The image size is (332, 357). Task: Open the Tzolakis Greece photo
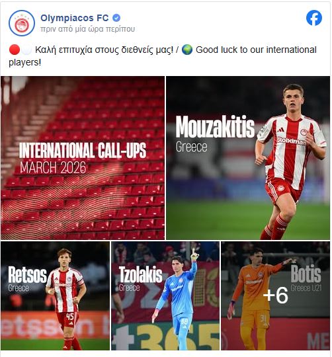pyautogui.click(x=165, y=296)
